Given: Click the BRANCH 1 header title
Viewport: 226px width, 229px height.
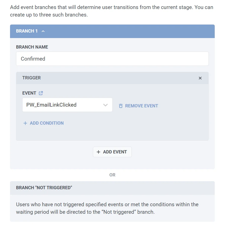Looking at the screenshot, I should tap(27, 31).
